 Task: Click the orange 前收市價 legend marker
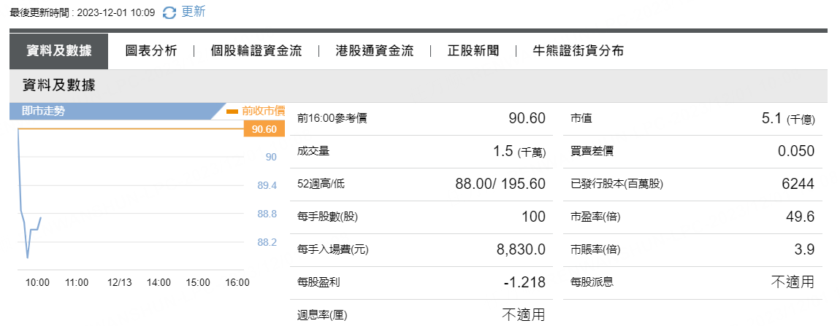(x=232, y=112)
